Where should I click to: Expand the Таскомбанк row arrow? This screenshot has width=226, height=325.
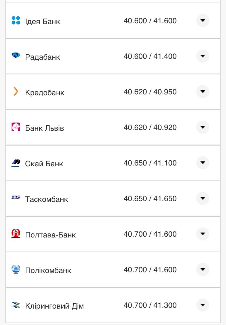(x=203, y=198)
